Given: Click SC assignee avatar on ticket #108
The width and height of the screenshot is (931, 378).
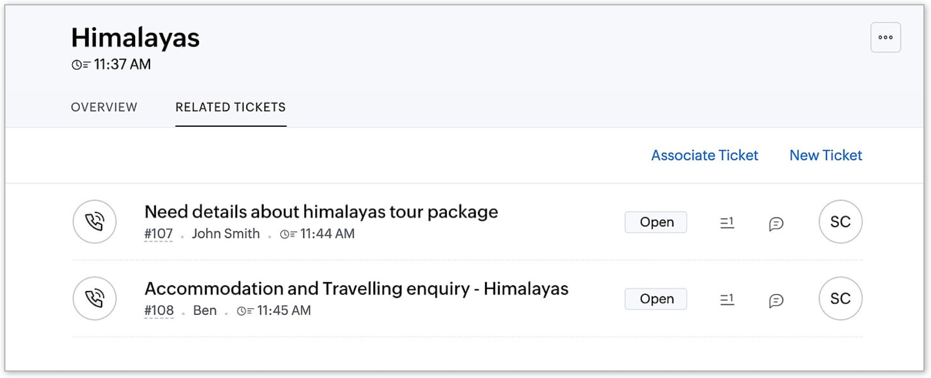Looking at the screenshot, I should (840, 299).
